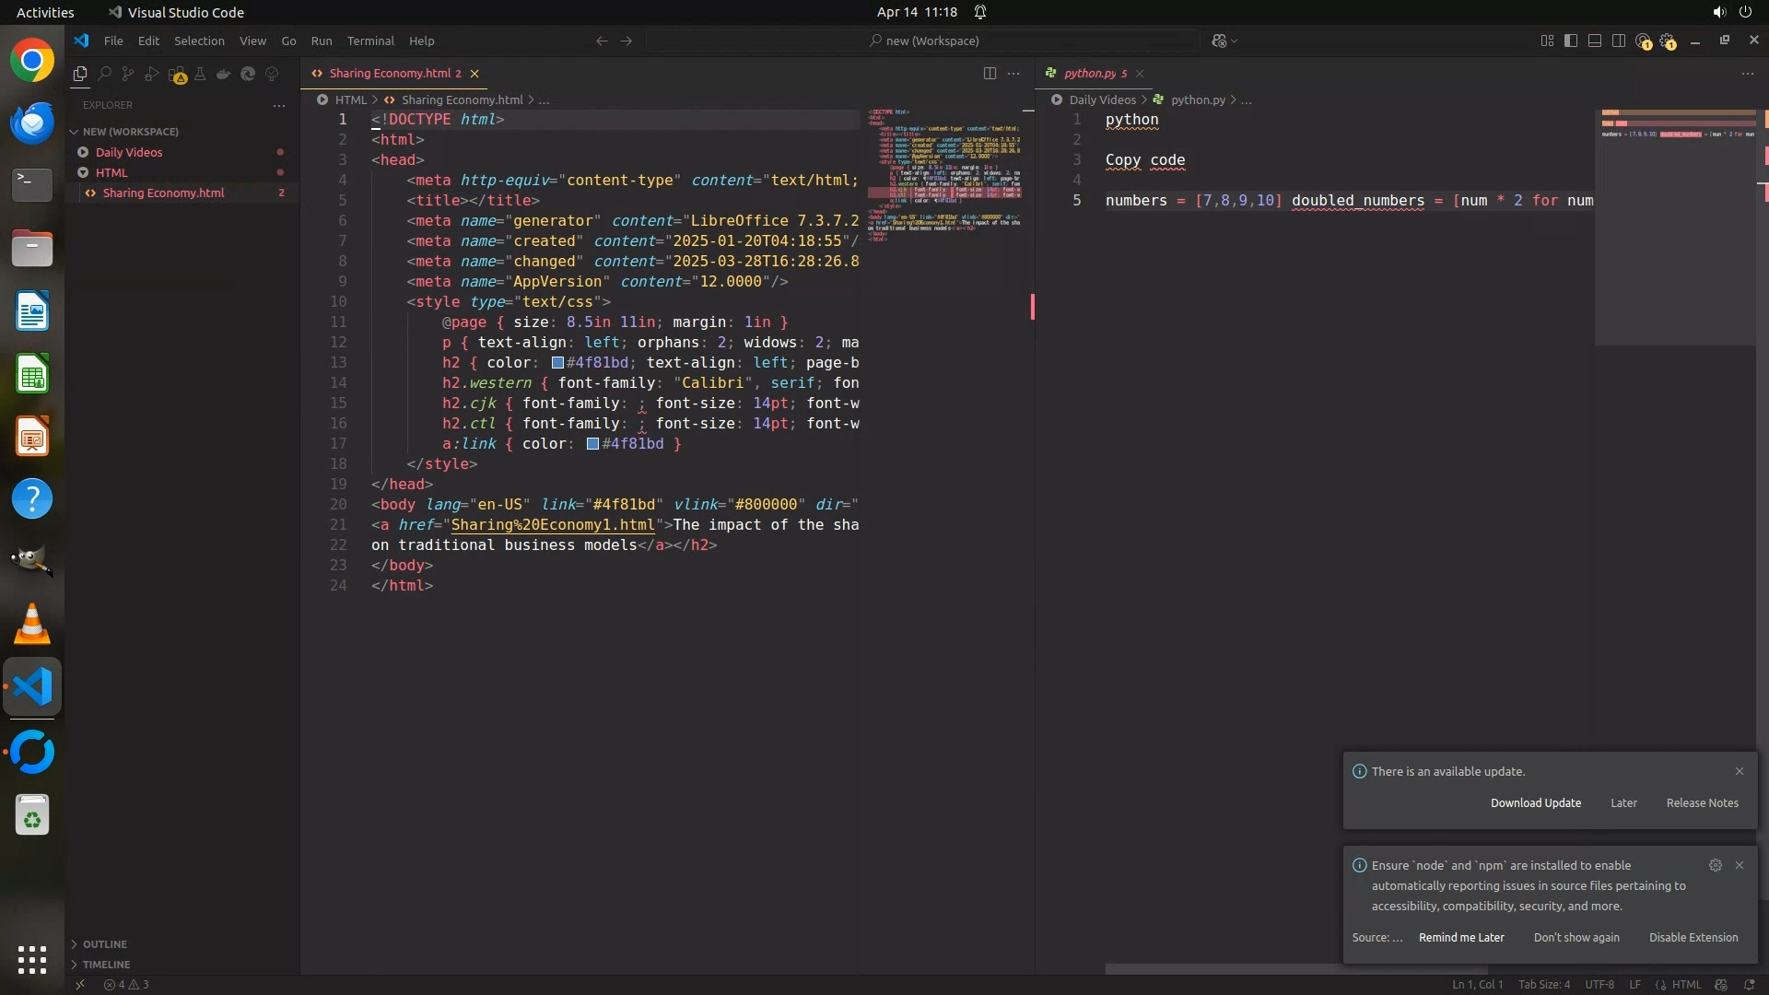Split the Sharing Economy.html editor right
Image resolution: width=1769 pixels, height=995 pixels.
(x=990, y=73)
